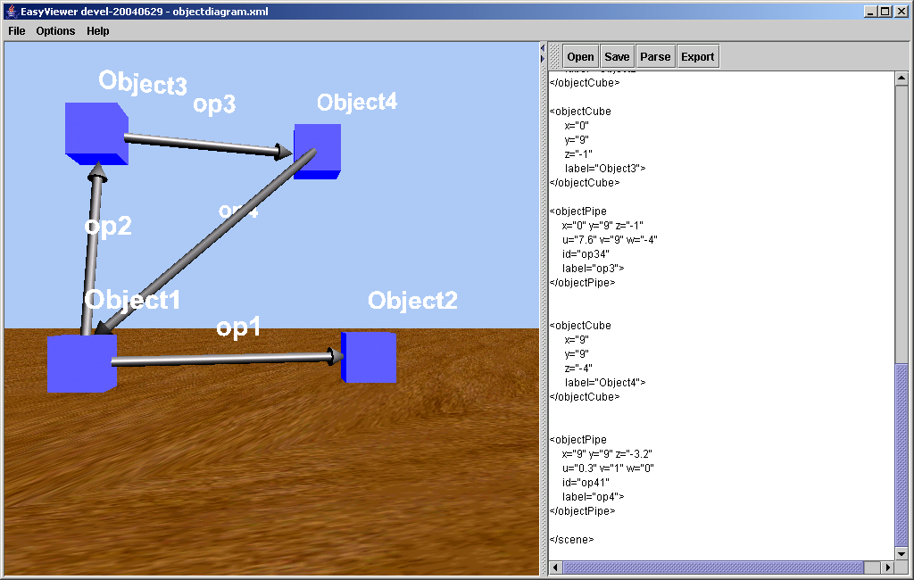Click the op3 pipe label
This screenshot has height=580, width=914.
214,104
